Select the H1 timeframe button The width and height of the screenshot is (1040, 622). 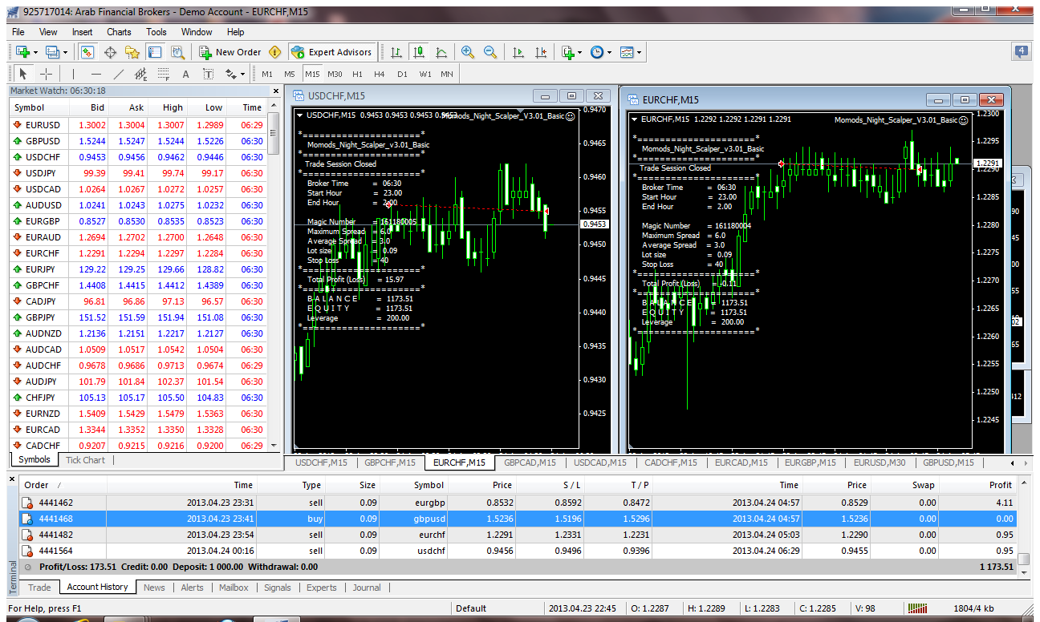coord(357,74)
